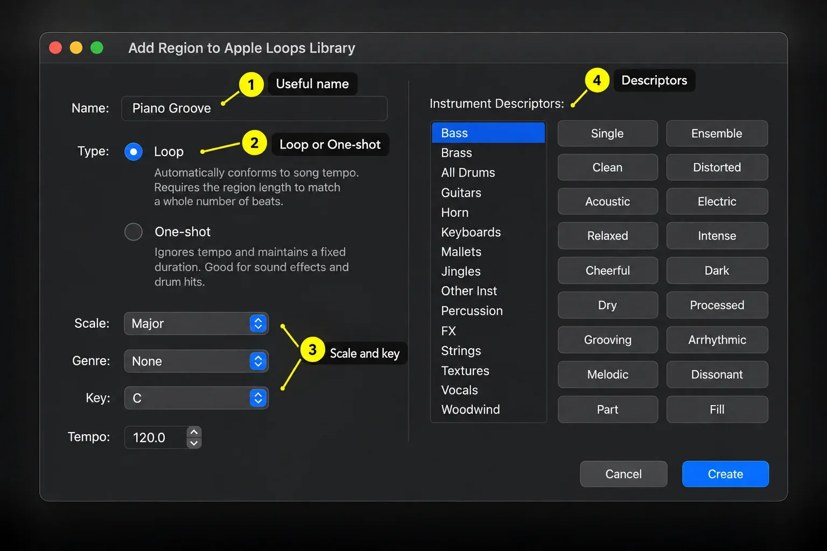Increase tempo with the stepper up arrow
827x551 pixels.
tap(194, 432)
